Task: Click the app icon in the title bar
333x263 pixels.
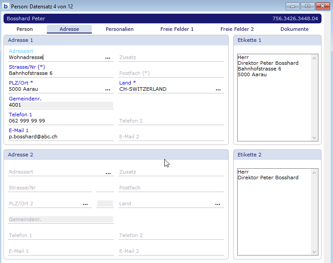Action: [x=6, y=6]
